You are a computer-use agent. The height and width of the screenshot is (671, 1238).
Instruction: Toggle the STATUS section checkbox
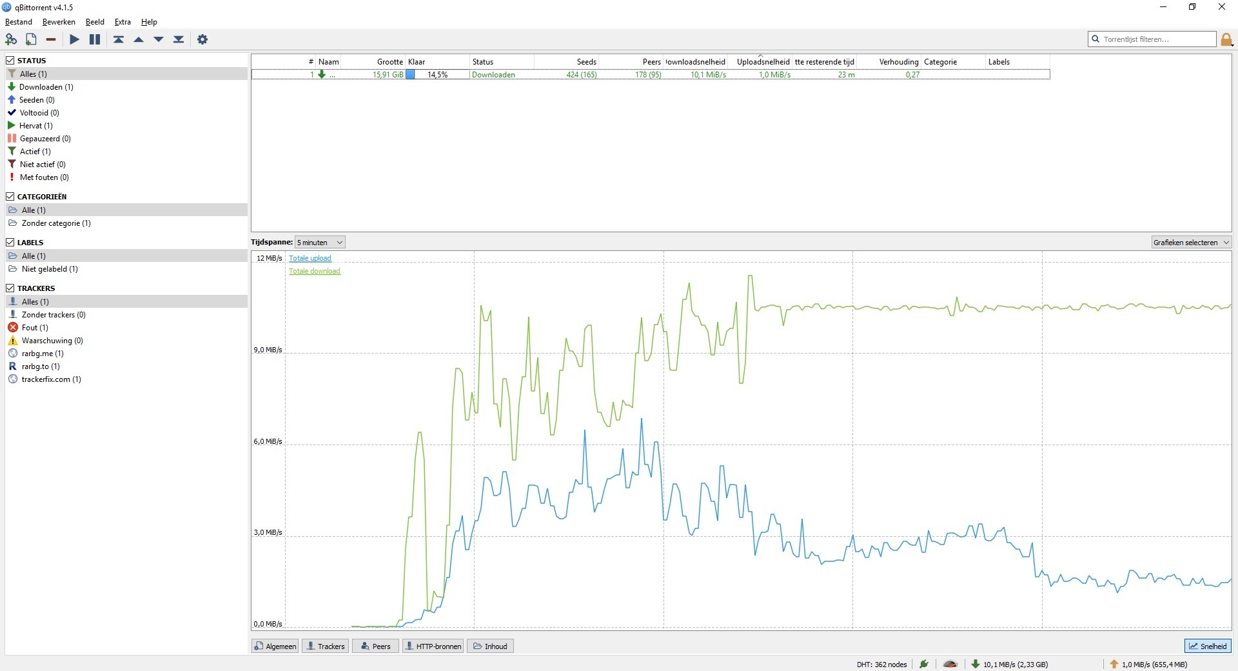(x=10, y=60)
